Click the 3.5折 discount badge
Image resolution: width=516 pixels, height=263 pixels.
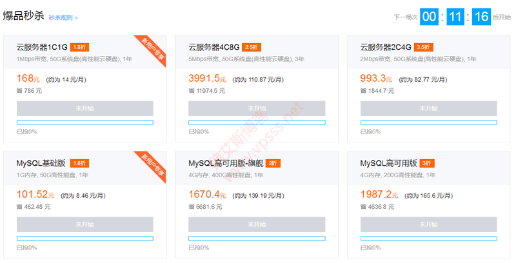(x=424, y=47)
